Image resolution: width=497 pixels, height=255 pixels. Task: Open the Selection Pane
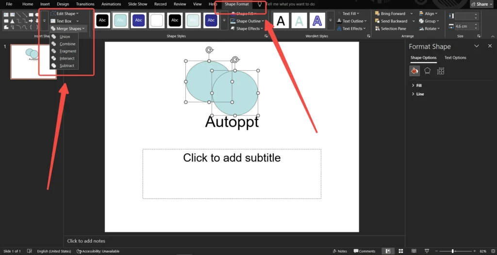pyautogui.click(x=391, y=29)
